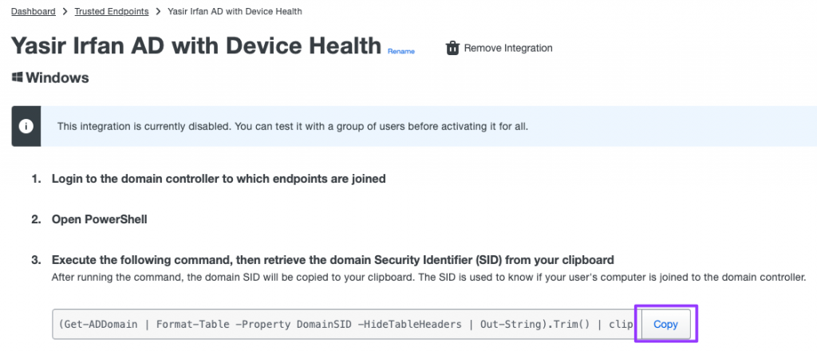Click the Execute the following command step heading

[x=333, y=260]
